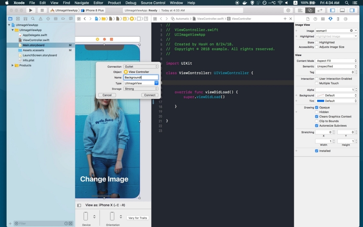This screenshot has width=363, height=227.
Task: Check Multiple Touch option
Action: tap(317, 83)
